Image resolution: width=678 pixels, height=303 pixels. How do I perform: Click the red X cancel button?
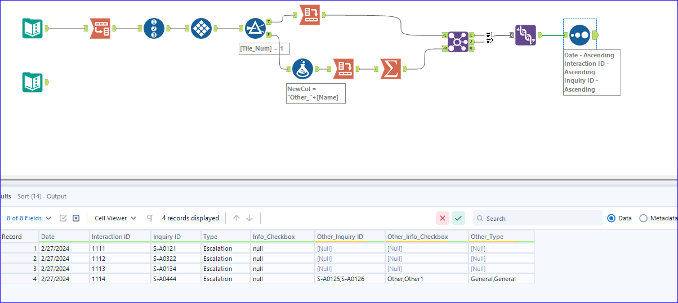coord(443,218)
